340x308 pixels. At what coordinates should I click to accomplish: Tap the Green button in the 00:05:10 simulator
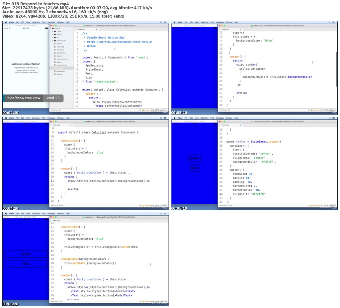tap(194, 158)
